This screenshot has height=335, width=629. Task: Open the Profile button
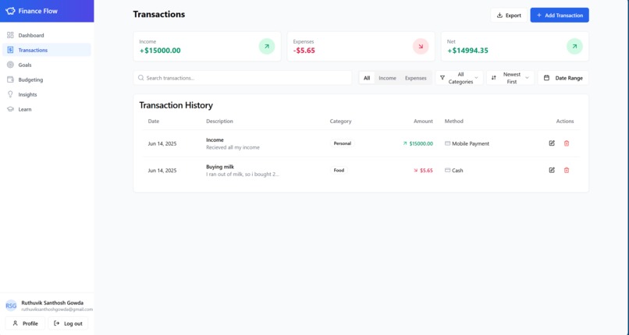[x=25, y=323]
